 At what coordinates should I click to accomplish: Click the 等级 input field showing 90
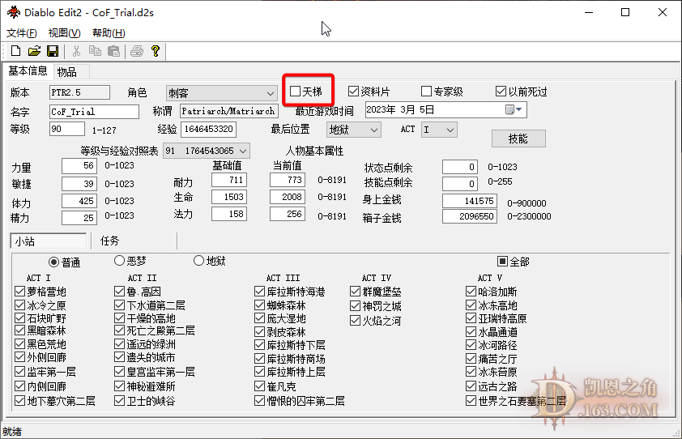[x=67, y=130]
